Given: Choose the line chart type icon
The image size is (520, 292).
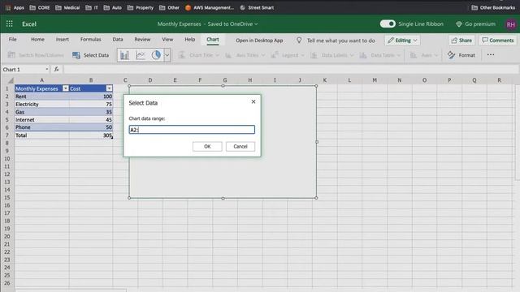Looking at the screenshot, I should 141,55.
